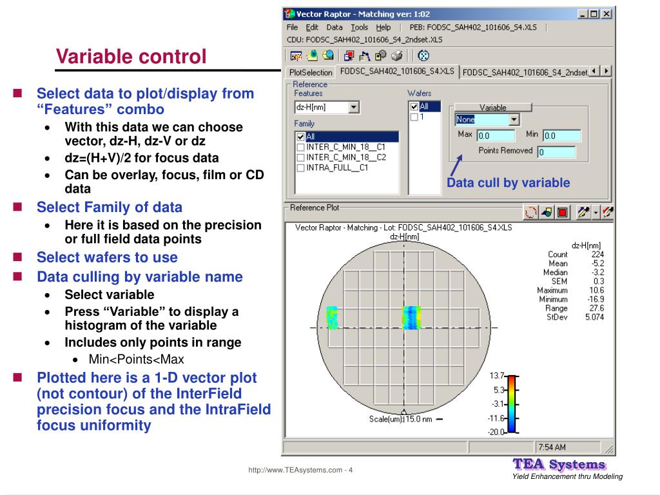This screenshot has width=660, height=495.
Task: Click the Vector Raptor title bar app icon
Action: click(289, 14)
